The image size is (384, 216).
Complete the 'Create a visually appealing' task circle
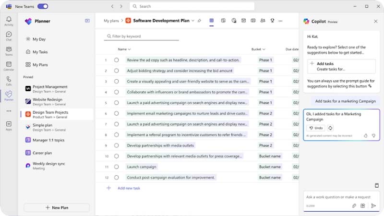click(117, 81)
